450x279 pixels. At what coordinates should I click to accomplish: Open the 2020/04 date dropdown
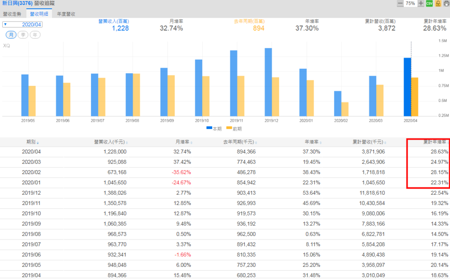22,25
